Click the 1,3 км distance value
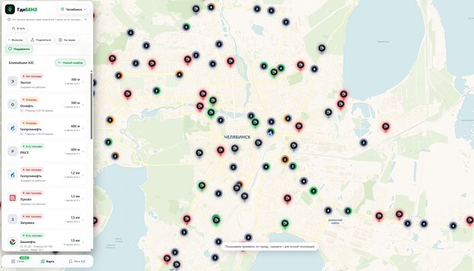The height and width of the screenshot is (271, 474). [x=76, y=196]
